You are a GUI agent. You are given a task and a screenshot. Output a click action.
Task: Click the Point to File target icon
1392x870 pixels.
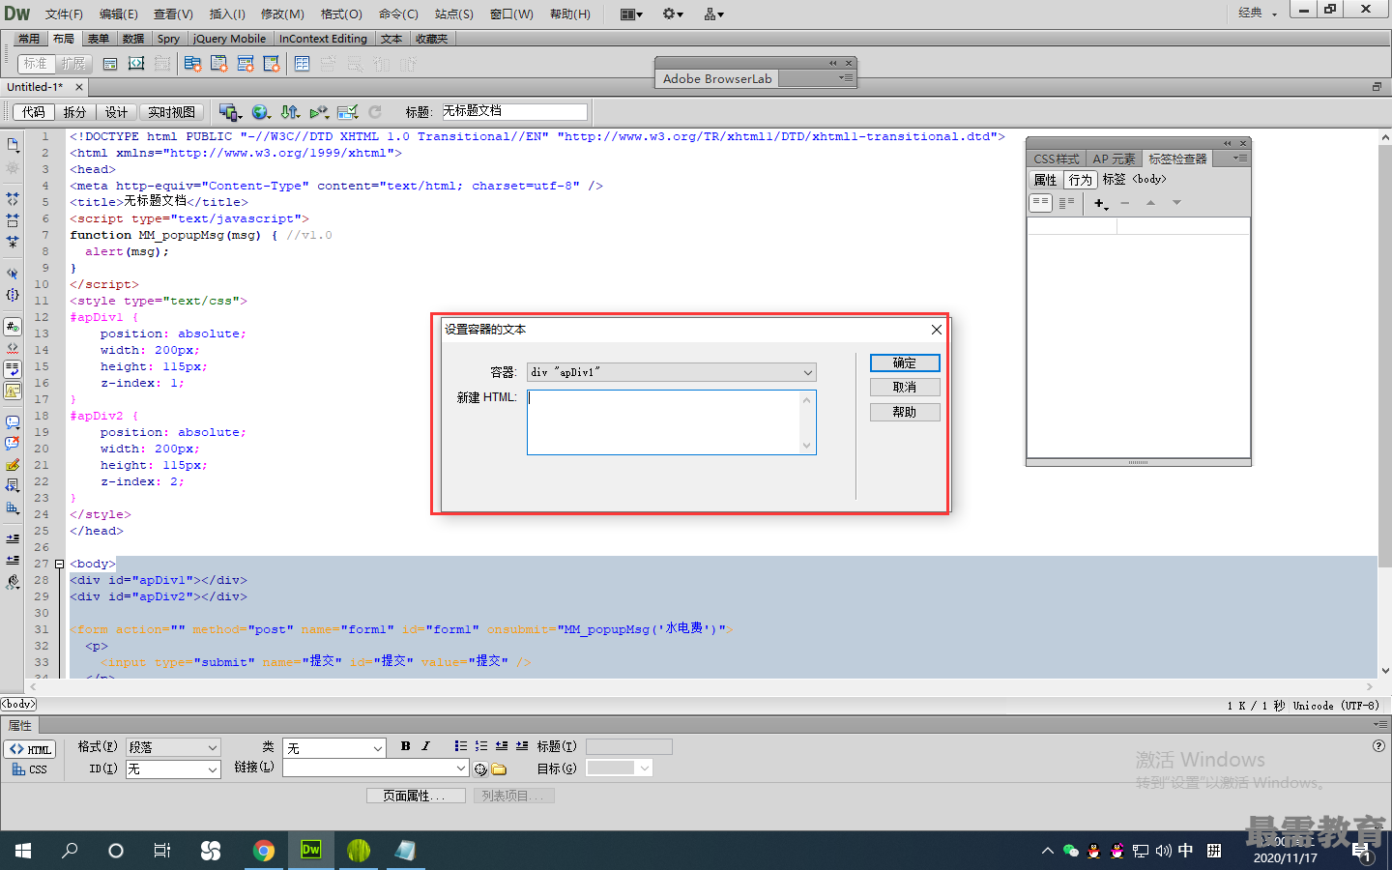(480, 769)
